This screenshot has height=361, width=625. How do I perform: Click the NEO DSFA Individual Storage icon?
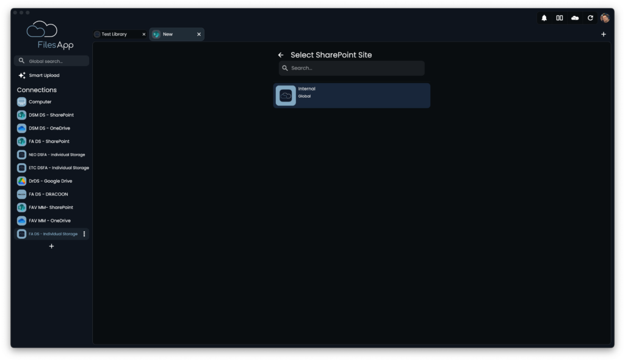21,155
